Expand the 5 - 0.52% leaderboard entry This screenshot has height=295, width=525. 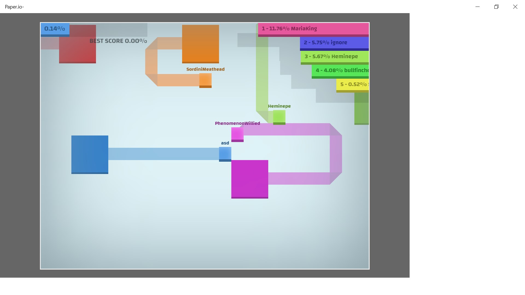point(353,84)
